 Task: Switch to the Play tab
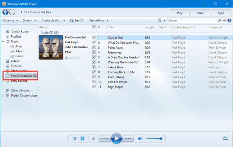coord(180,13)
